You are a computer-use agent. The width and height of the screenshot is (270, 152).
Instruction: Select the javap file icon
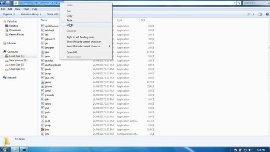[43, 73]
